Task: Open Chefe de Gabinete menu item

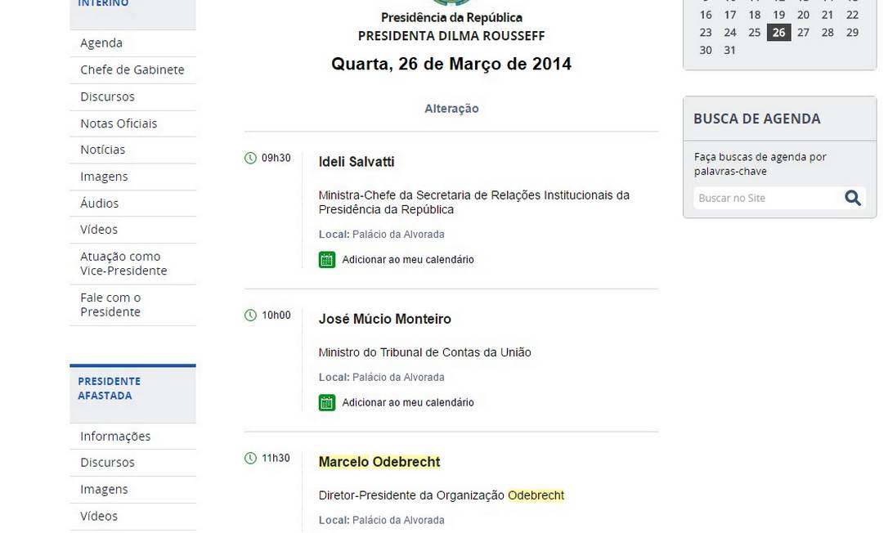Action: click(132, 69)
